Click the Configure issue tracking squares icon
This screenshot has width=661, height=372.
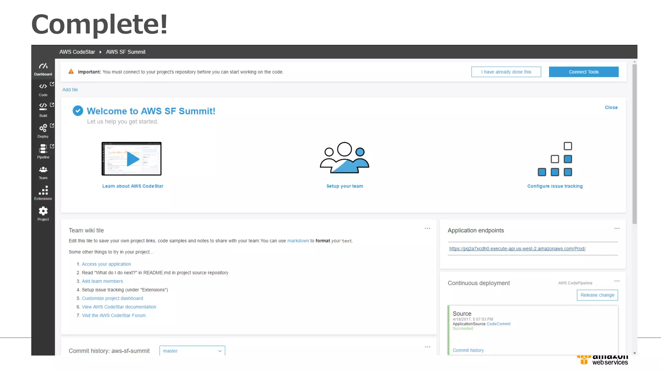(555, 159)
